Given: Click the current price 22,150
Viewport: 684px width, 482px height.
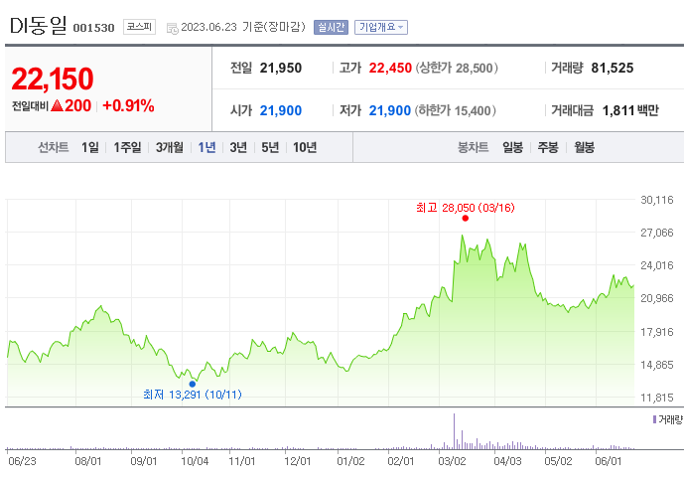Looking at the screenshot, I should pyautogui.click(x=53, y=80).
